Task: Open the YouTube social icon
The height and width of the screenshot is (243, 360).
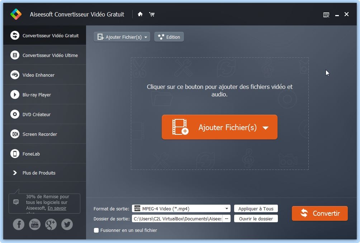Action: [35, 224]
